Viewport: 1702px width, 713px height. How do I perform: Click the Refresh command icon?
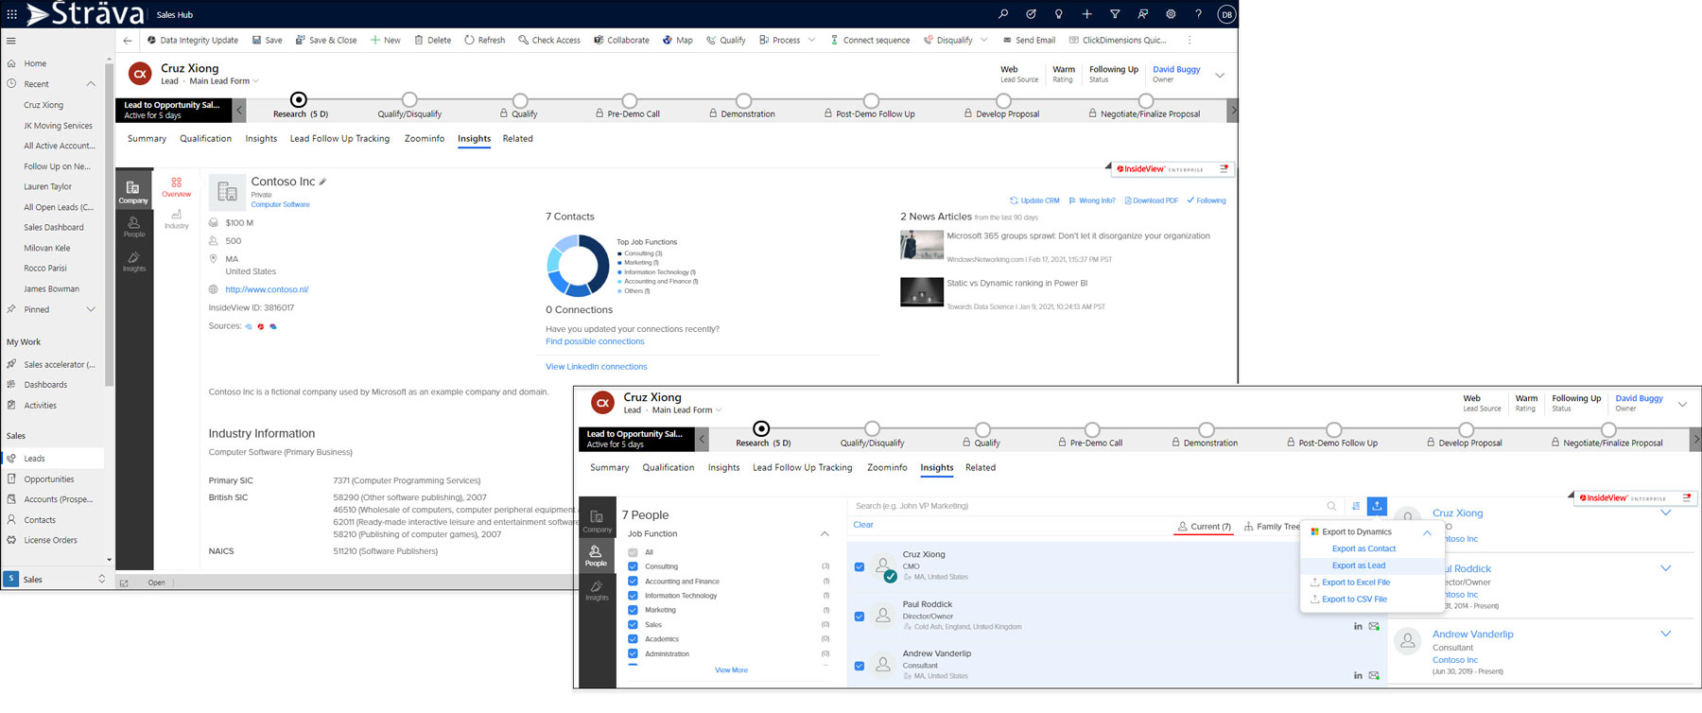point(469,40)
